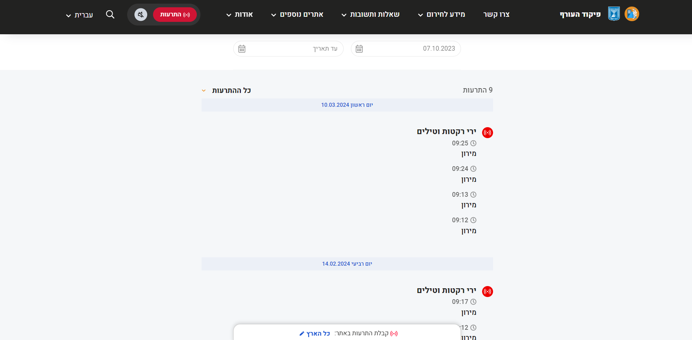Viewport: 692px width, 340px height.
Task: Click the Israel state emblem icon
Action: [x=614, y=14]
